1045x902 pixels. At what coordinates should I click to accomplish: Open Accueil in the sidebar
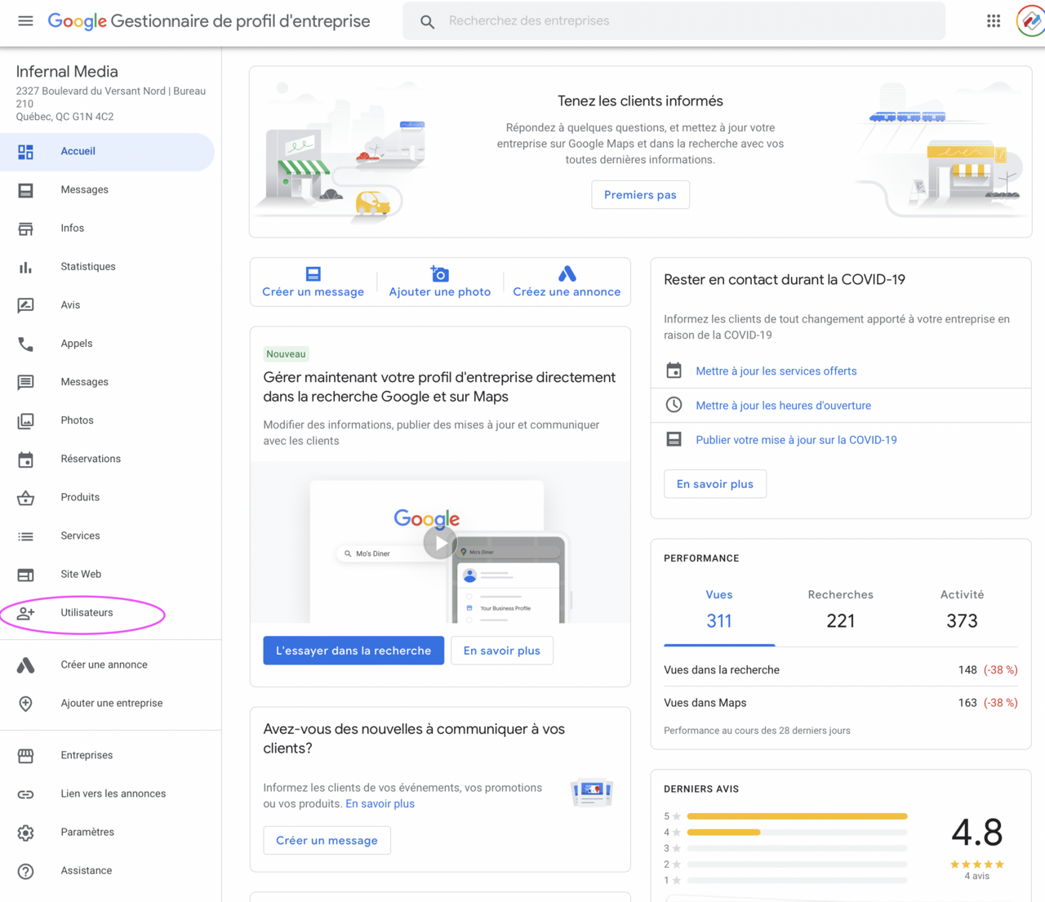click(107, 152)
